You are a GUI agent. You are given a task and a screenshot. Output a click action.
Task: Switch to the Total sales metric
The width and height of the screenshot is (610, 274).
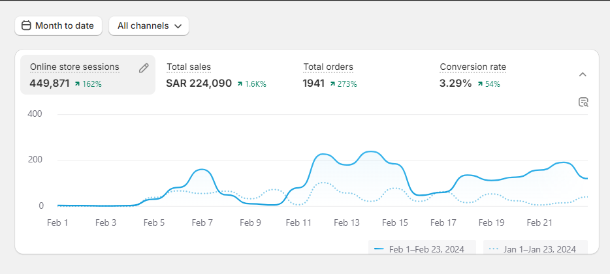point(189,67)
